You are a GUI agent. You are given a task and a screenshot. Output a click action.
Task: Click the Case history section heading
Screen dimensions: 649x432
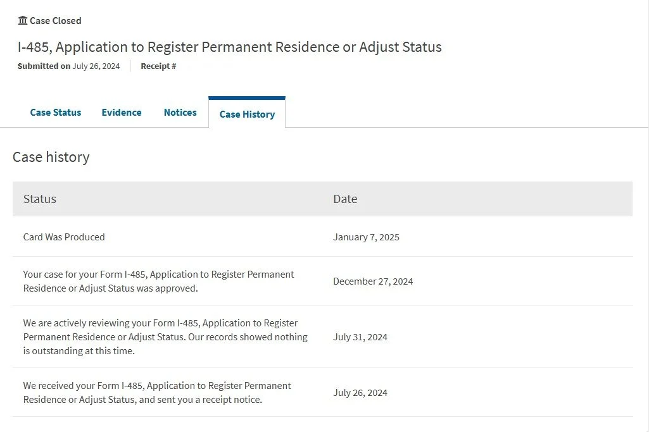51,157
